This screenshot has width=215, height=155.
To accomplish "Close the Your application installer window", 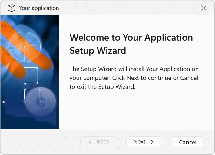I will (203, 8).
